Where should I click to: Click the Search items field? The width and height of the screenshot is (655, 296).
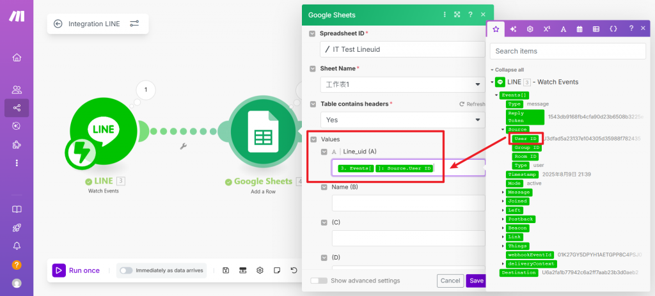[568, 51]
